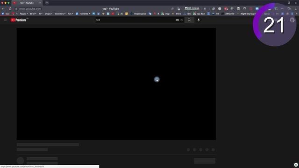Open the yellow square bookmark icon

pyautogui.click(x=127, y=14)
